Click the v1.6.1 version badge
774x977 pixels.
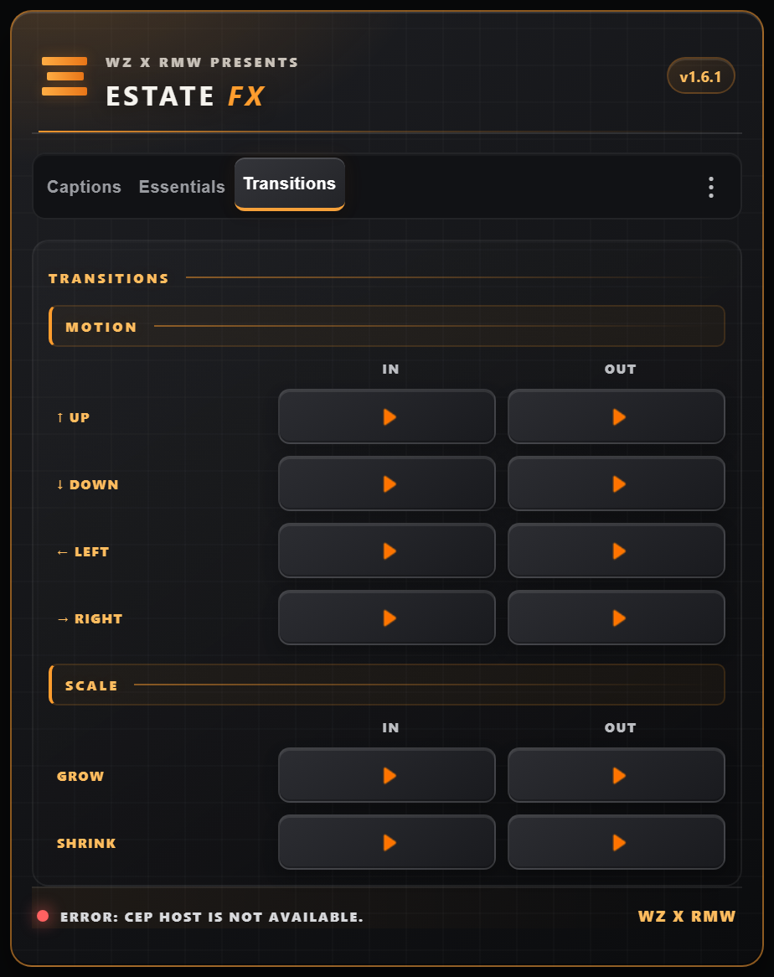(x=700, y=76)
